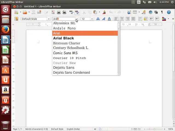Open the Paste options dropdown arrow
Image resolution: width=175 pixels, height=131 pixels.
coord(100,12)
